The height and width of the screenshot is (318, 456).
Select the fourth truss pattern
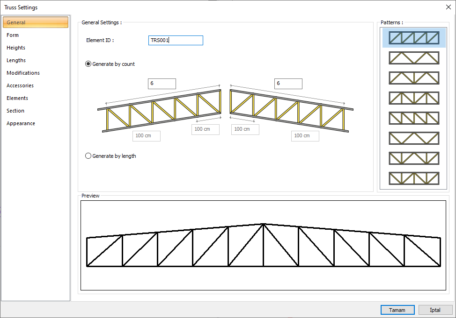click(414, 98)
